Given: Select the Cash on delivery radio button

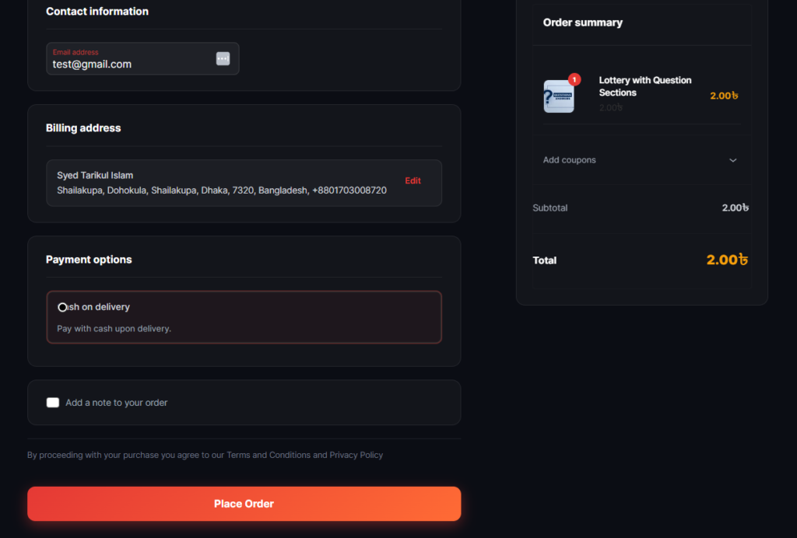Looking at the screenshot, I should pos(62,307).
